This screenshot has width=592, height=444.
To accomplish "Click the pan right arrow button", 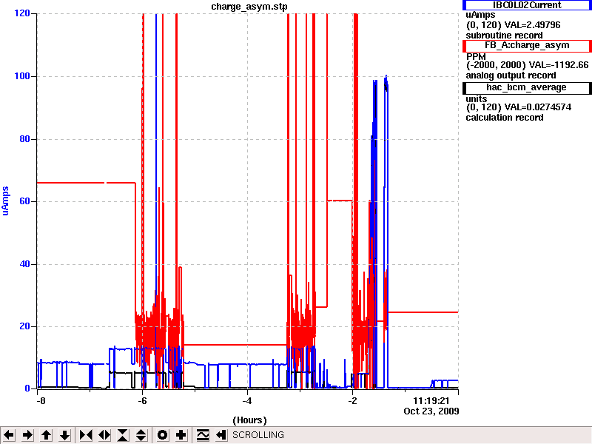I will click(27, 435).
